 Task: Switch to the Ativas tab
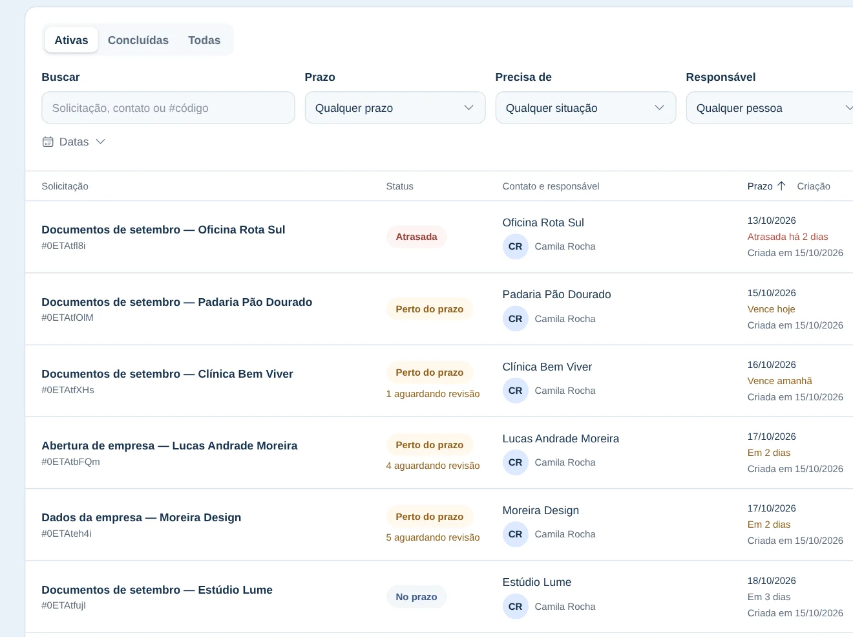click(x=71, y=40)
